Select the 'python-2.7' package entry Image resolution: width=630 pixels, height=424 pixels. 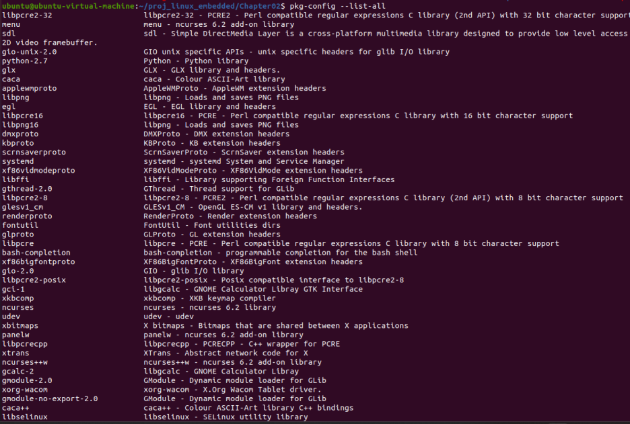click(25, 61)
